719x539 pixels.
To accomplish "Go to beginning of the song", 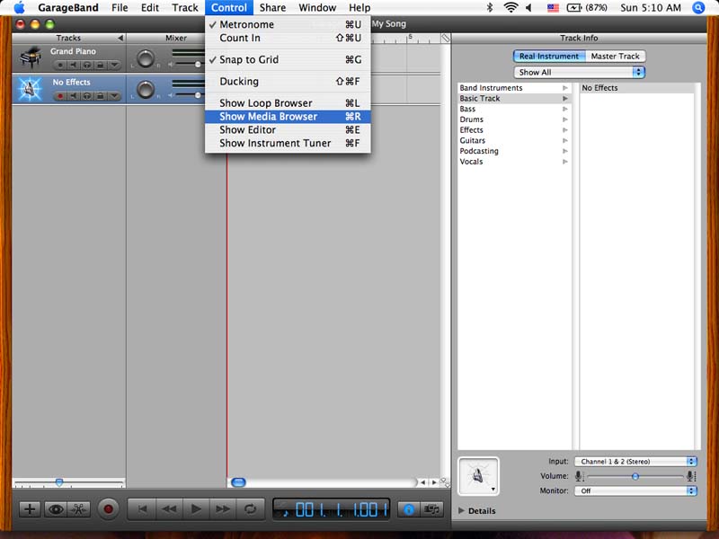I will tap(143, 508).
